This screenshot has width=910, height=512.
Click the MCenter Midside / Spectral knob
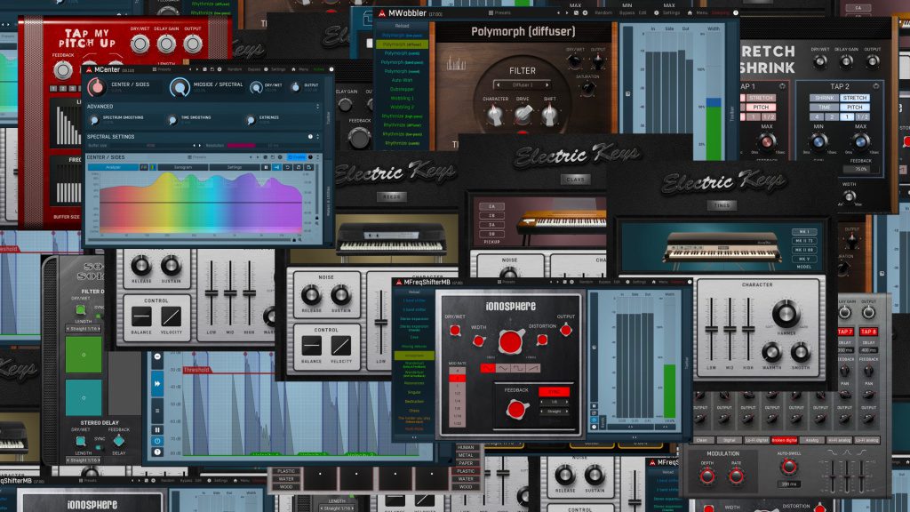(x=180, y=87)
